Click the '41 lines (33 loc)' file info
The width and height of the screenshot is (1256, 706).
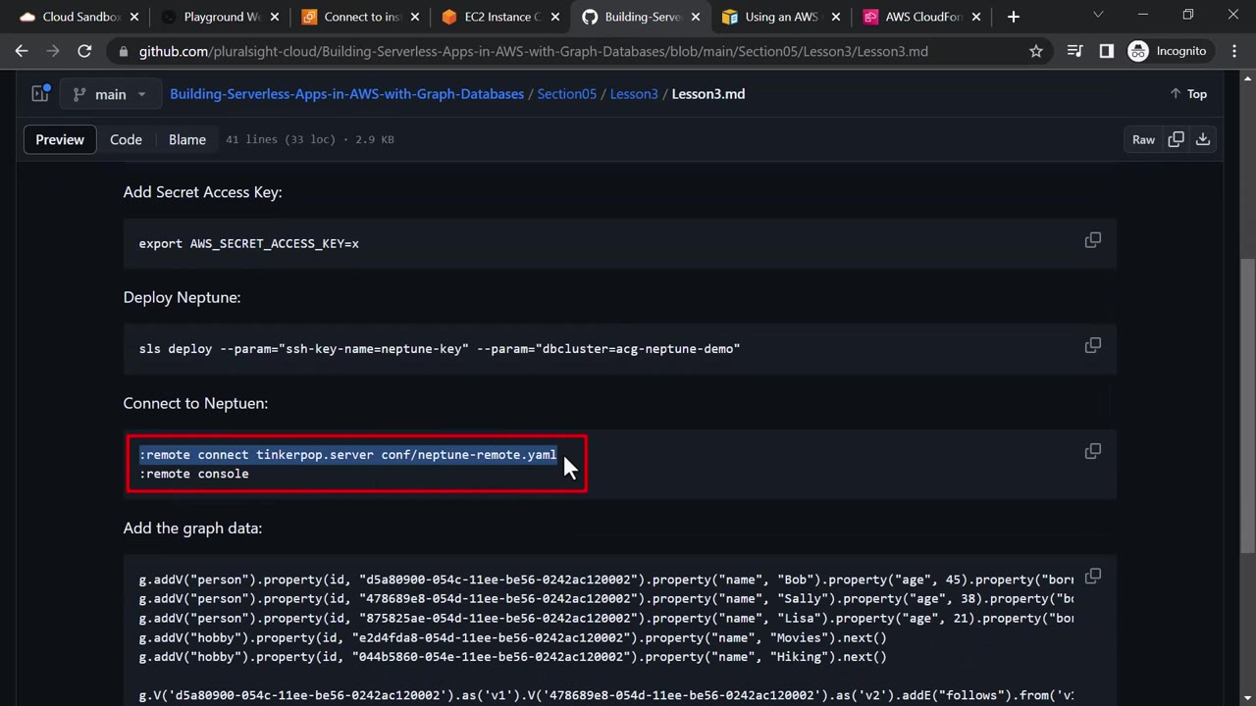coord(310,139)
